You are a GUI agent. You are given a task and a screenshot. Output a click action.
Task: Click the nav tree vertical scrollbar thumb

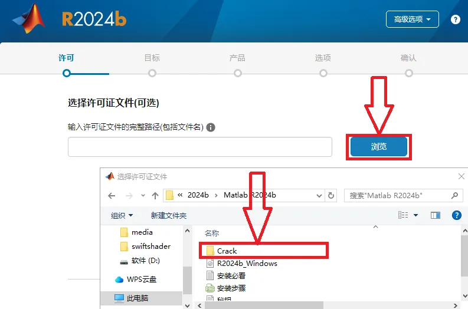pos(188,280)
